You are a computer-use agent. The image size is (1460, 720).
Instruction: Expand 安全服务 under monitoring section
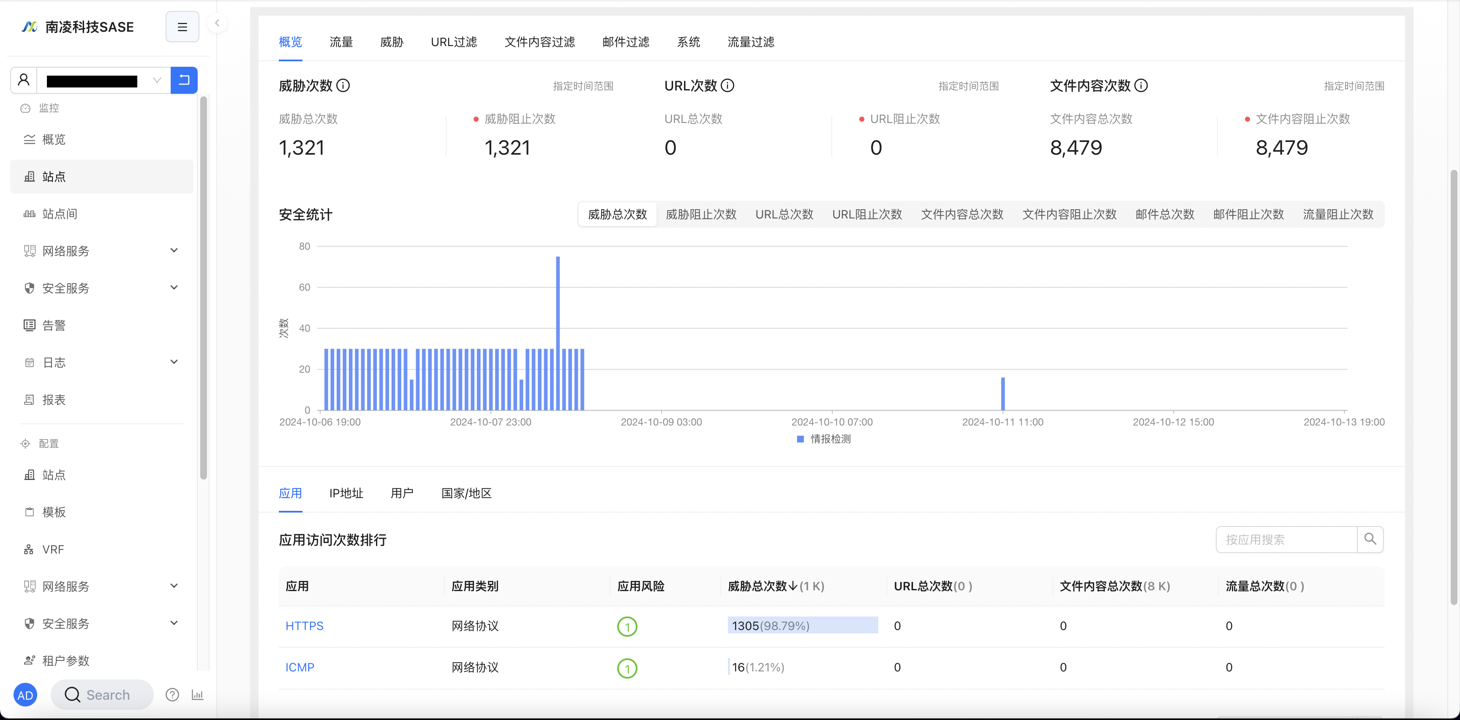point(102,288)
